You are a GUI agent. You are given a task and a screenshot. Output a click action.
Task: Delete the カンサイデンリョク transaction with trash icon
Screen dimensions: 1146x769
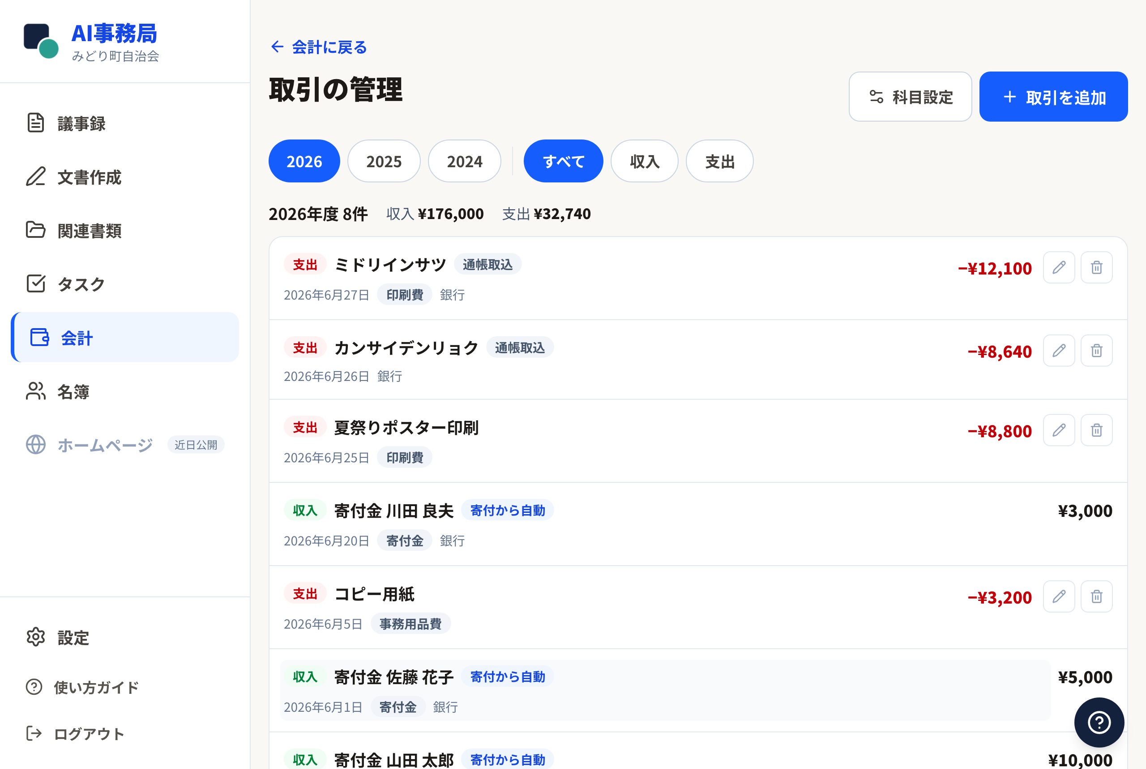point(1096,351)
